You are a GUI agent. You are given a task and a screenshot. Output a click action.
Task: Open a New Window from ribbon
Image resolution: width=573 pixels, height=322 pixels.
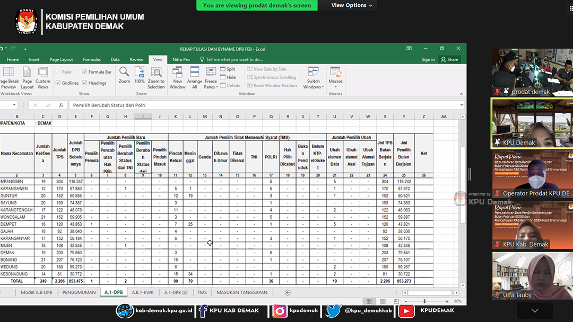pyautogui.click(x=178, y=72)
